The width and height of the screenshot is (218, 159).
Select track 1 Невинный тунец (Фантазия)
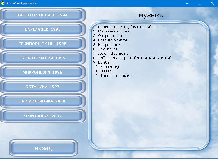pyautogui.click(x=122, y=27)
